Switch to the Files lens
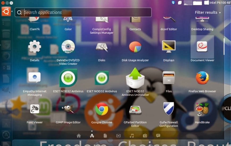This screenshot has height=146, width=231. (105, 136)
